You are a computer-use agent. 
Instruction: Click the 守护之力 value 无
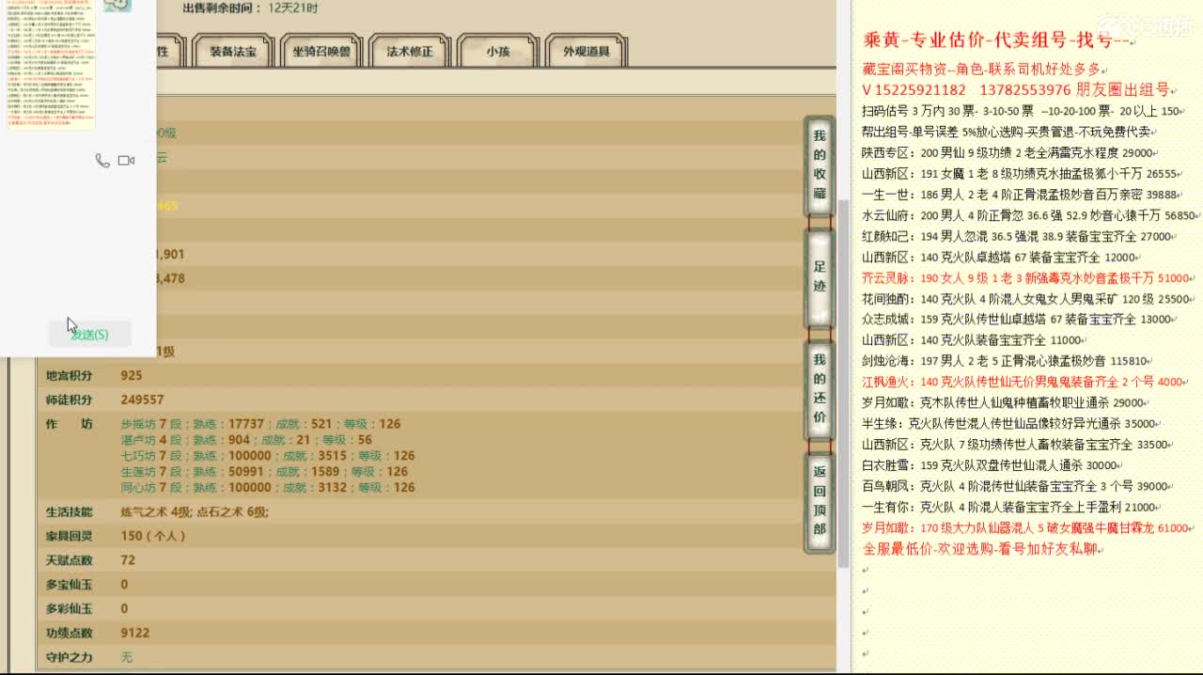click(127, 657)
